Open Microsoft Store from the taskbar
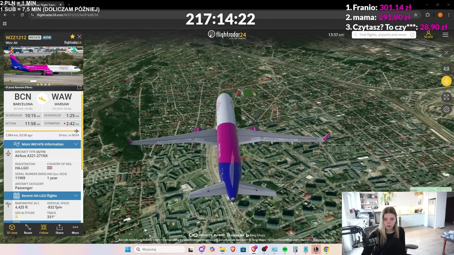 click(243, 249)
